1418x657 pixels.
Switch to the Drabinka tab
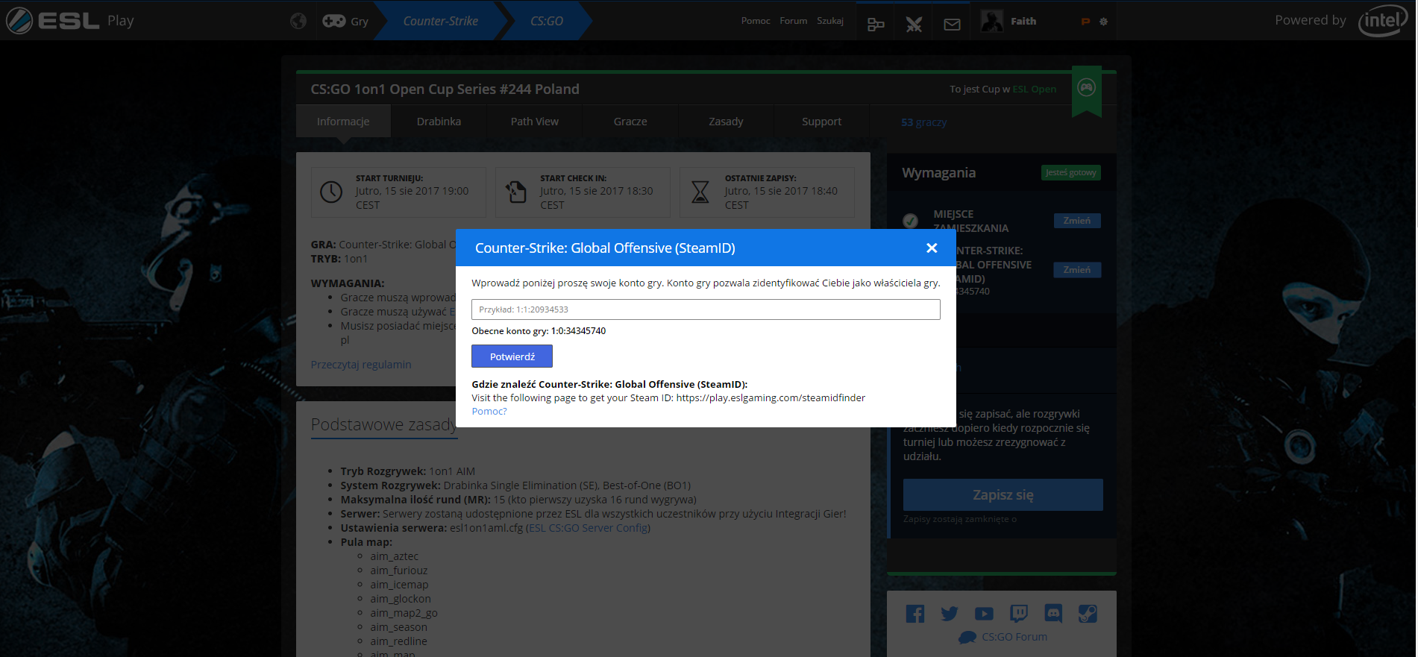tap(439, 122)
